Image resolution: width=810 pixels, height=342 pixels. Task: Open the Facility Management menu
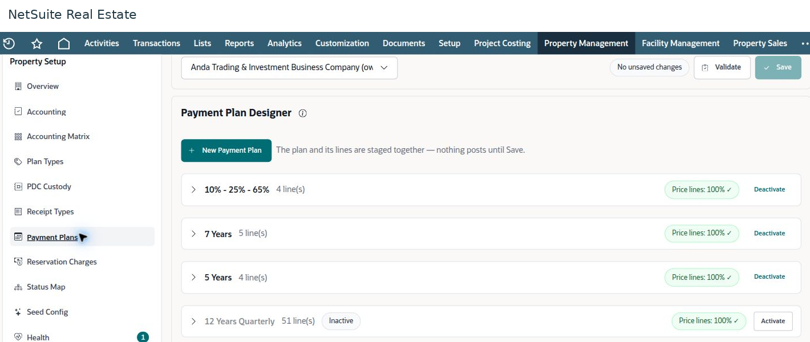pos(681,43)
